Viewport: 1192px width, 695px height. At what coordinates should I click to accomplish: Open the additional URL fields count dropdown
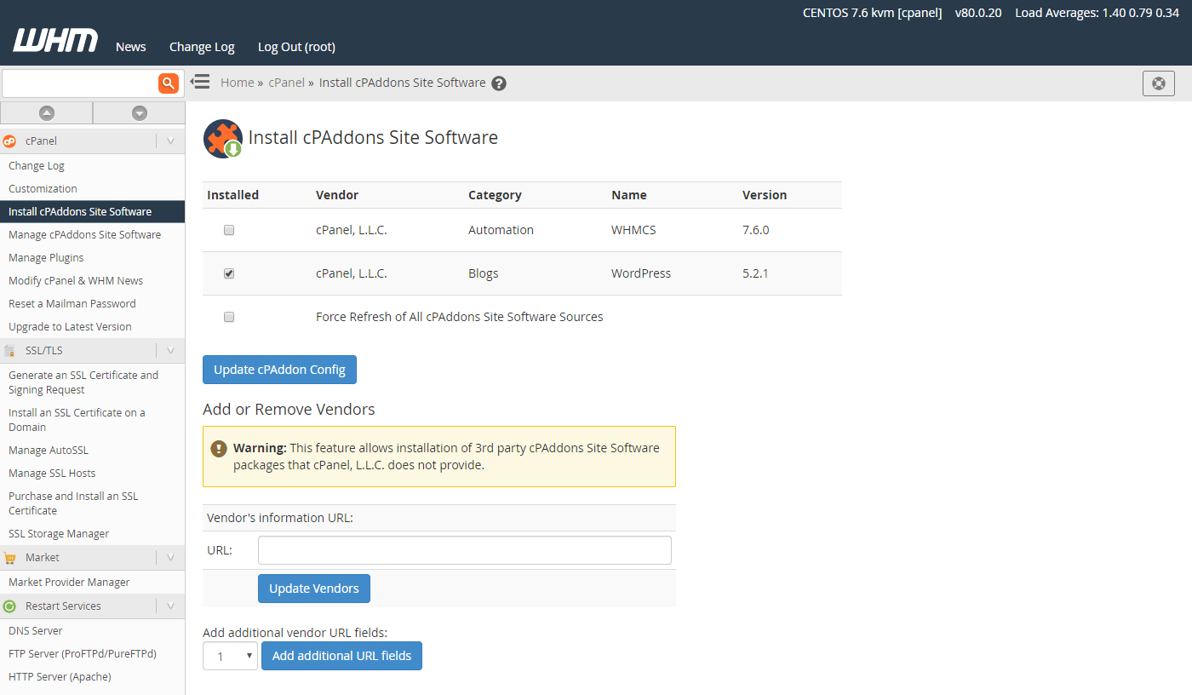point(230,656)
